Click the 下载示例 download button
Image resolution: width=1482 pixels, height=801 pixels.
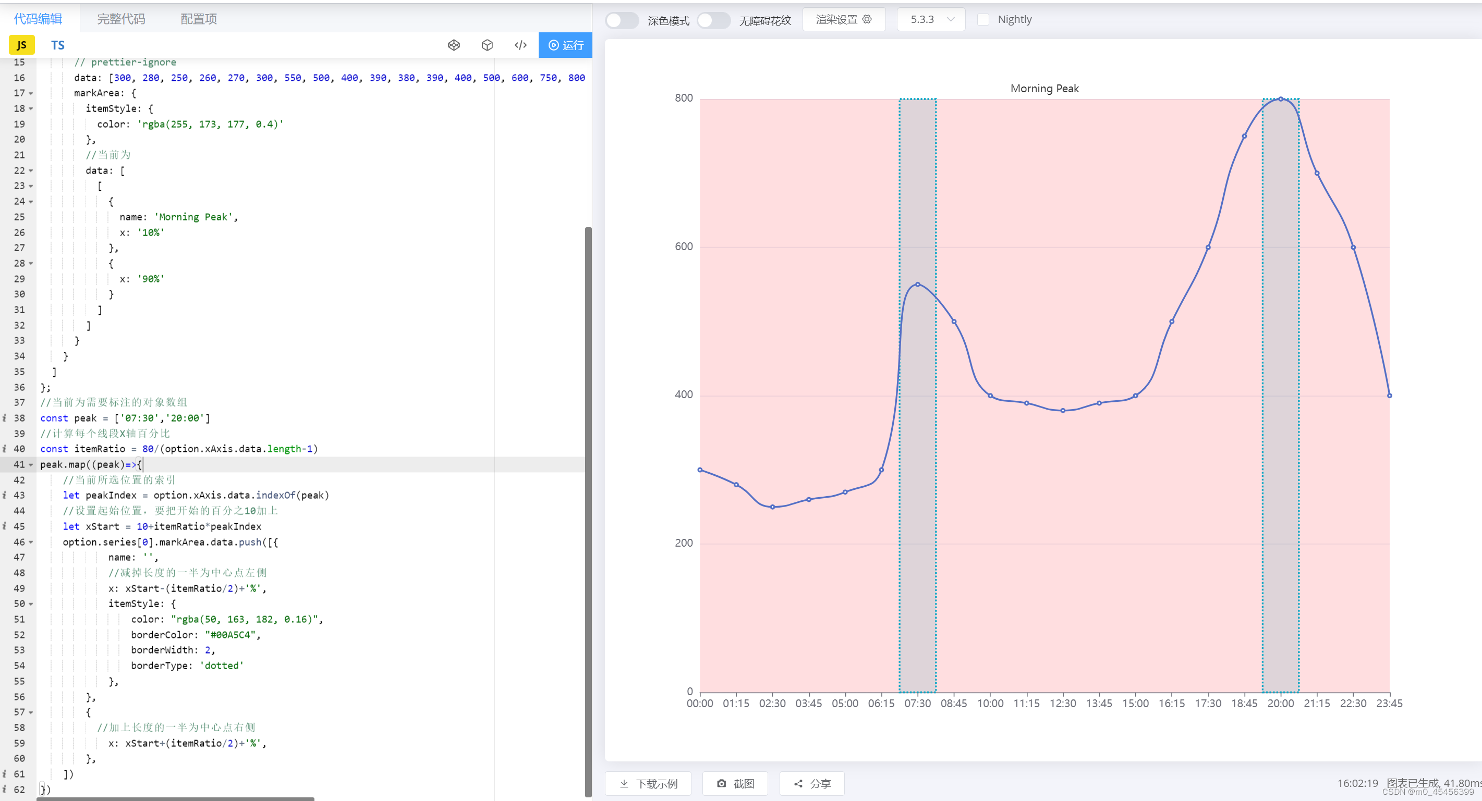pyautogui.click(x=648, y=783)
